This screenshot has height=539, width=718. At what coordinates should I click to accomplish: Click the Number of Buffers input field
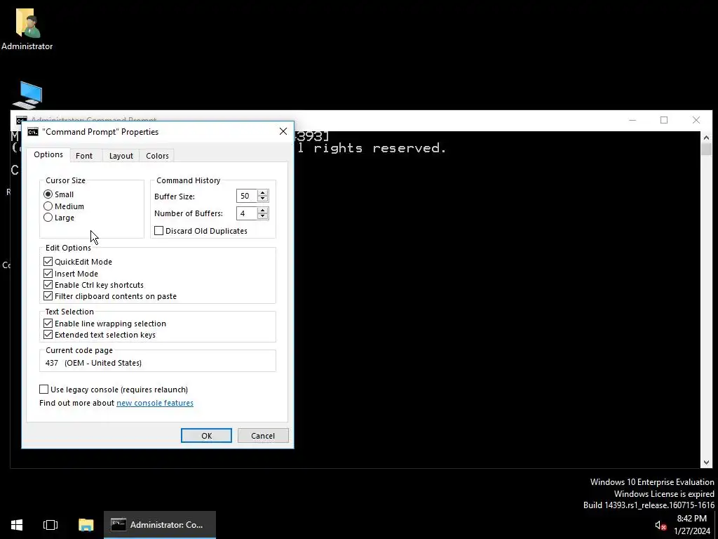tap(247, 213)
